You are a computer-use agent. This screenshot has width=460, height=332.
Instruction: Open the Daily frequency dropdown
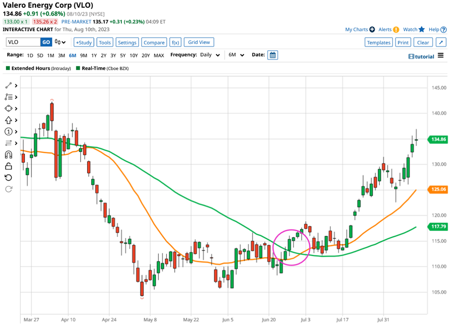pos(208,55)
